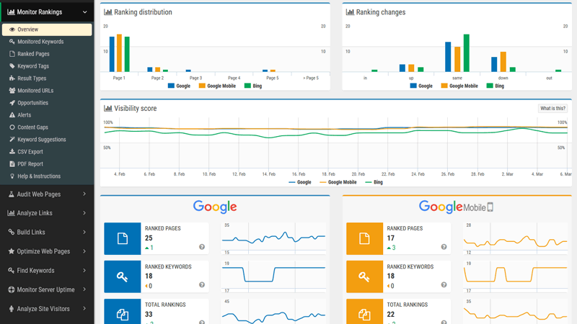Click help icon for Google Ranked Keywords
Viewport: 577px width, 324px height.
click(x=202, y=284)
